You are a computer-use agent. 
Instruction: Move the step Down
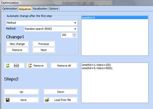point(60,92)
